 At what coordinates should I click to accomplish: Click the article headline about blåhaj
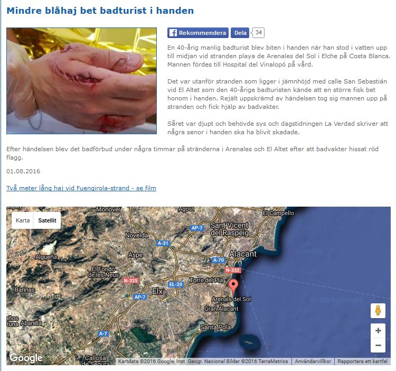(x=100, y=11)
